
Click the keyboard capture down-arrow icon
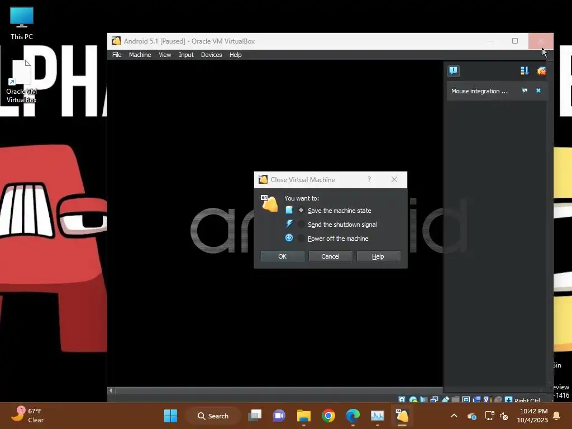(x=508, y=399)
